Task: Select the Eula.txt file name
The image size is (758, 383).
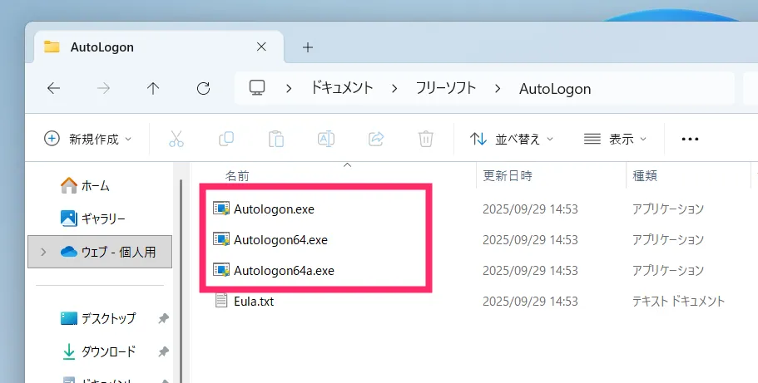Action: click(x=254, y=302)
